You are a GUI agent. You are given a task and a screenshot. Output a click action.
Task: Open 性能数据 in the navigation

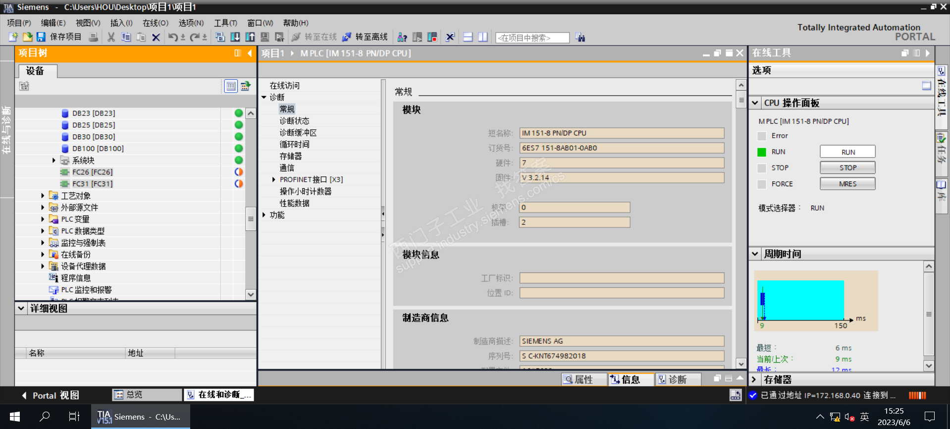click(x=295, y=203)
